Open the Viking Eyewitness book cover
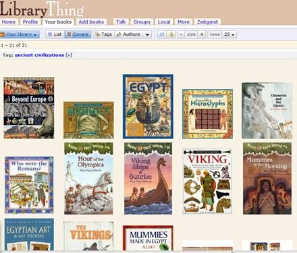 pyautogui.click(x=207, y=181)
